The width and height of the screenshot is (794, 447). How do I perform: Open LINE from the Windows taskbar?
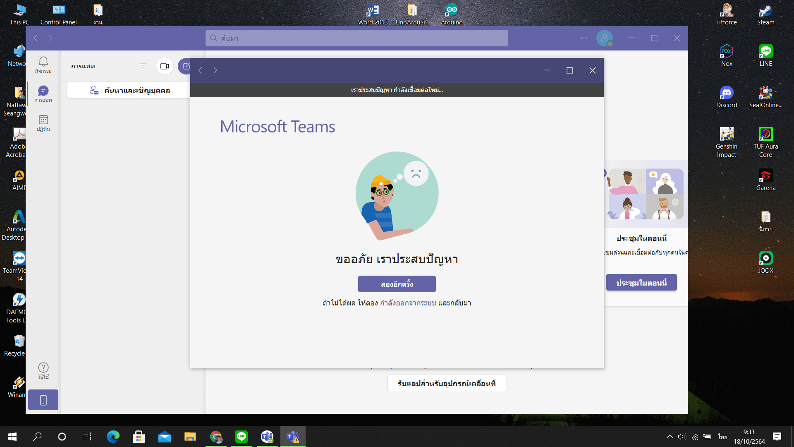242,437
